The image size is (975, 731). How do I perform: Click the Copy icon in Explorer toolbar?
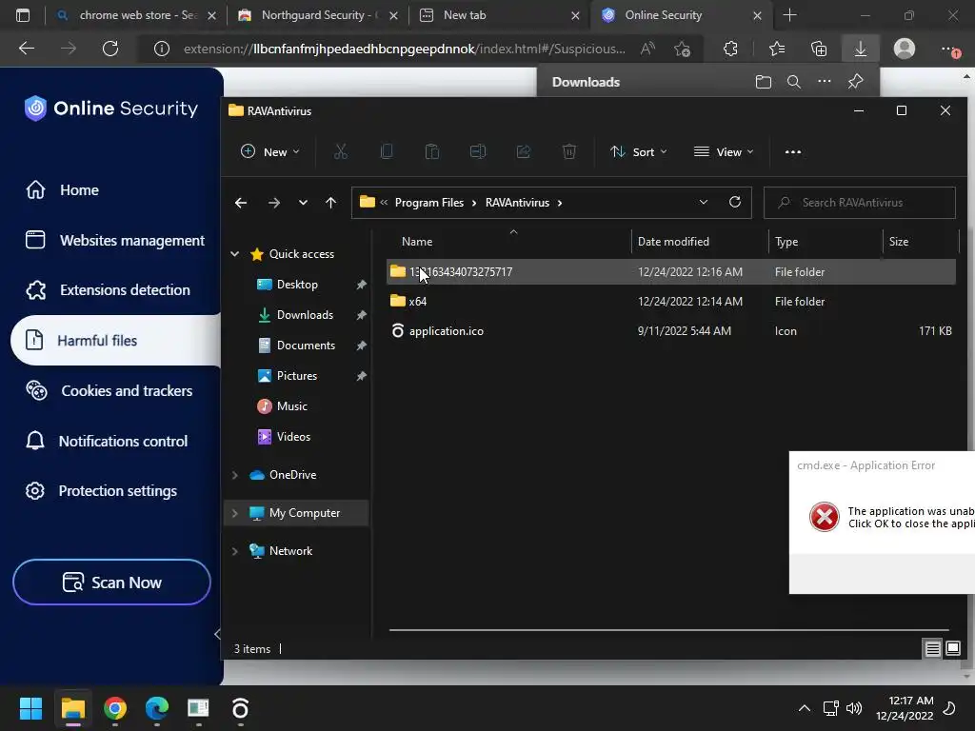click(x=387, y=151)
